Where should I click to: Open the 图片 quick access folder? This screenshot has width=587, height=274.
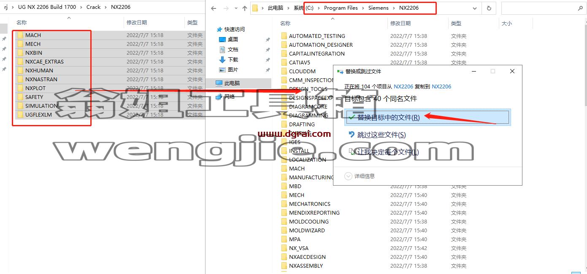[x=233, y=69]
